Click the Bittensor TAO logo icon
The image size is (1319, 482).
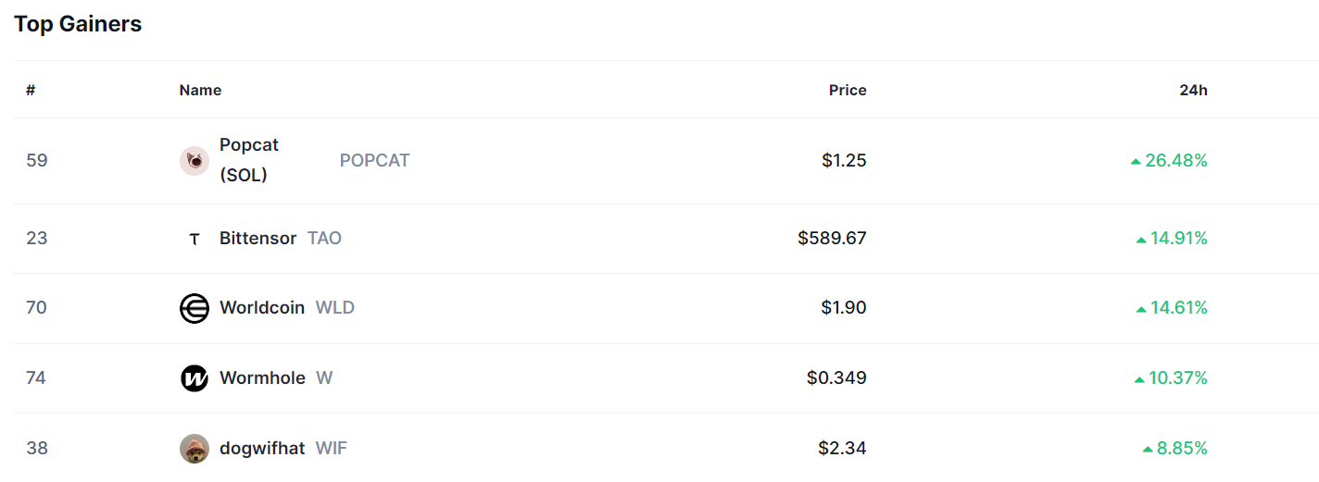coord(195,239)
